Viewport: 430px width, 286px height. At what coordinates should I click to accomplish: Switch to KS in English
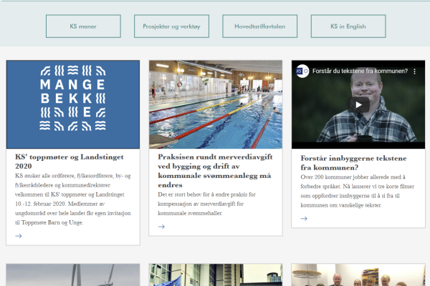point(348,26)
